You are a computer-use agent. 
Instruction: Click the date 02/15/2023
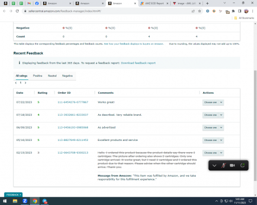pyautogui.click(x=24, y=153)
